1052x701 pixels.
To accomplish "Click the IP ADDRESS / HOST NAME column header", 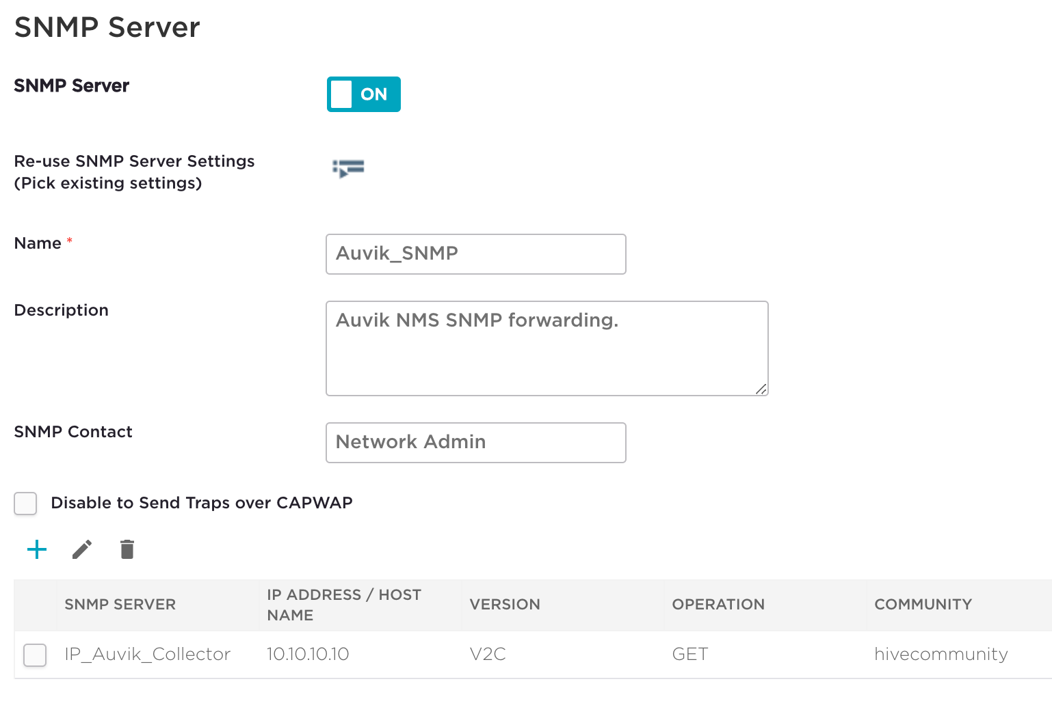I will pyautogui.click(x=344, y=605).
